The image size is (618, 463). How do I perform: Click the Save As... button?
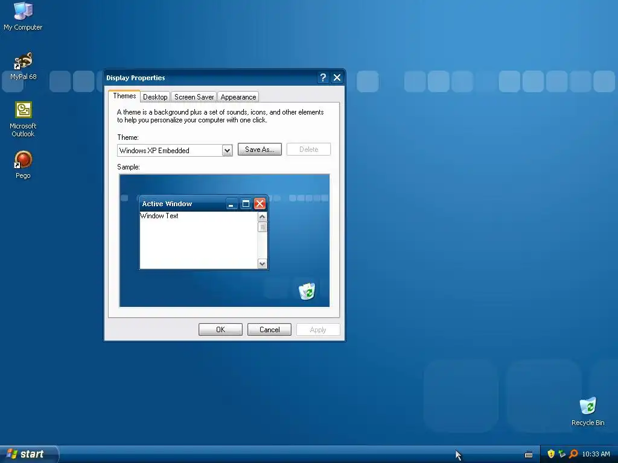point(260,150)
